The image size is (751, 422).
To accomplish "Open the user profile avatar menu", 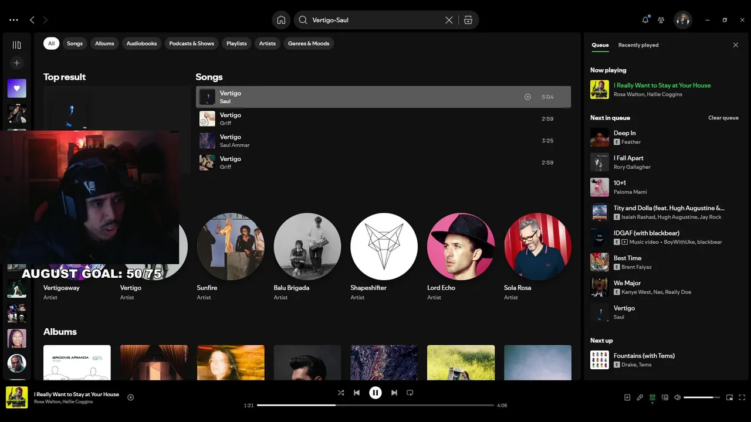I will pos(682,20).
